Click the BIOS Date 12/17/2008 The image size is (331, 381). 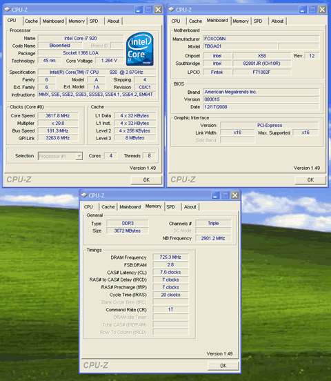(x=261, y=107)
